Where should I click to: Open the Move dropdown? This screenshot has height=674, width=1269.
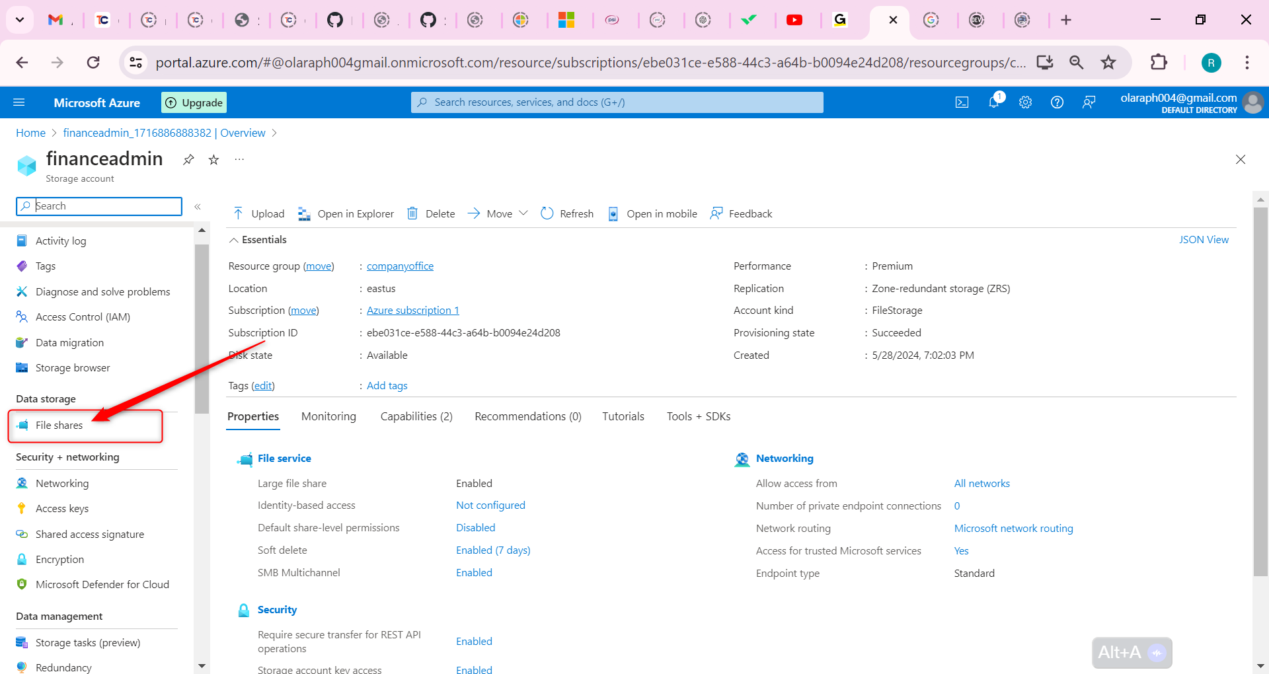click(x=498, y=213)
